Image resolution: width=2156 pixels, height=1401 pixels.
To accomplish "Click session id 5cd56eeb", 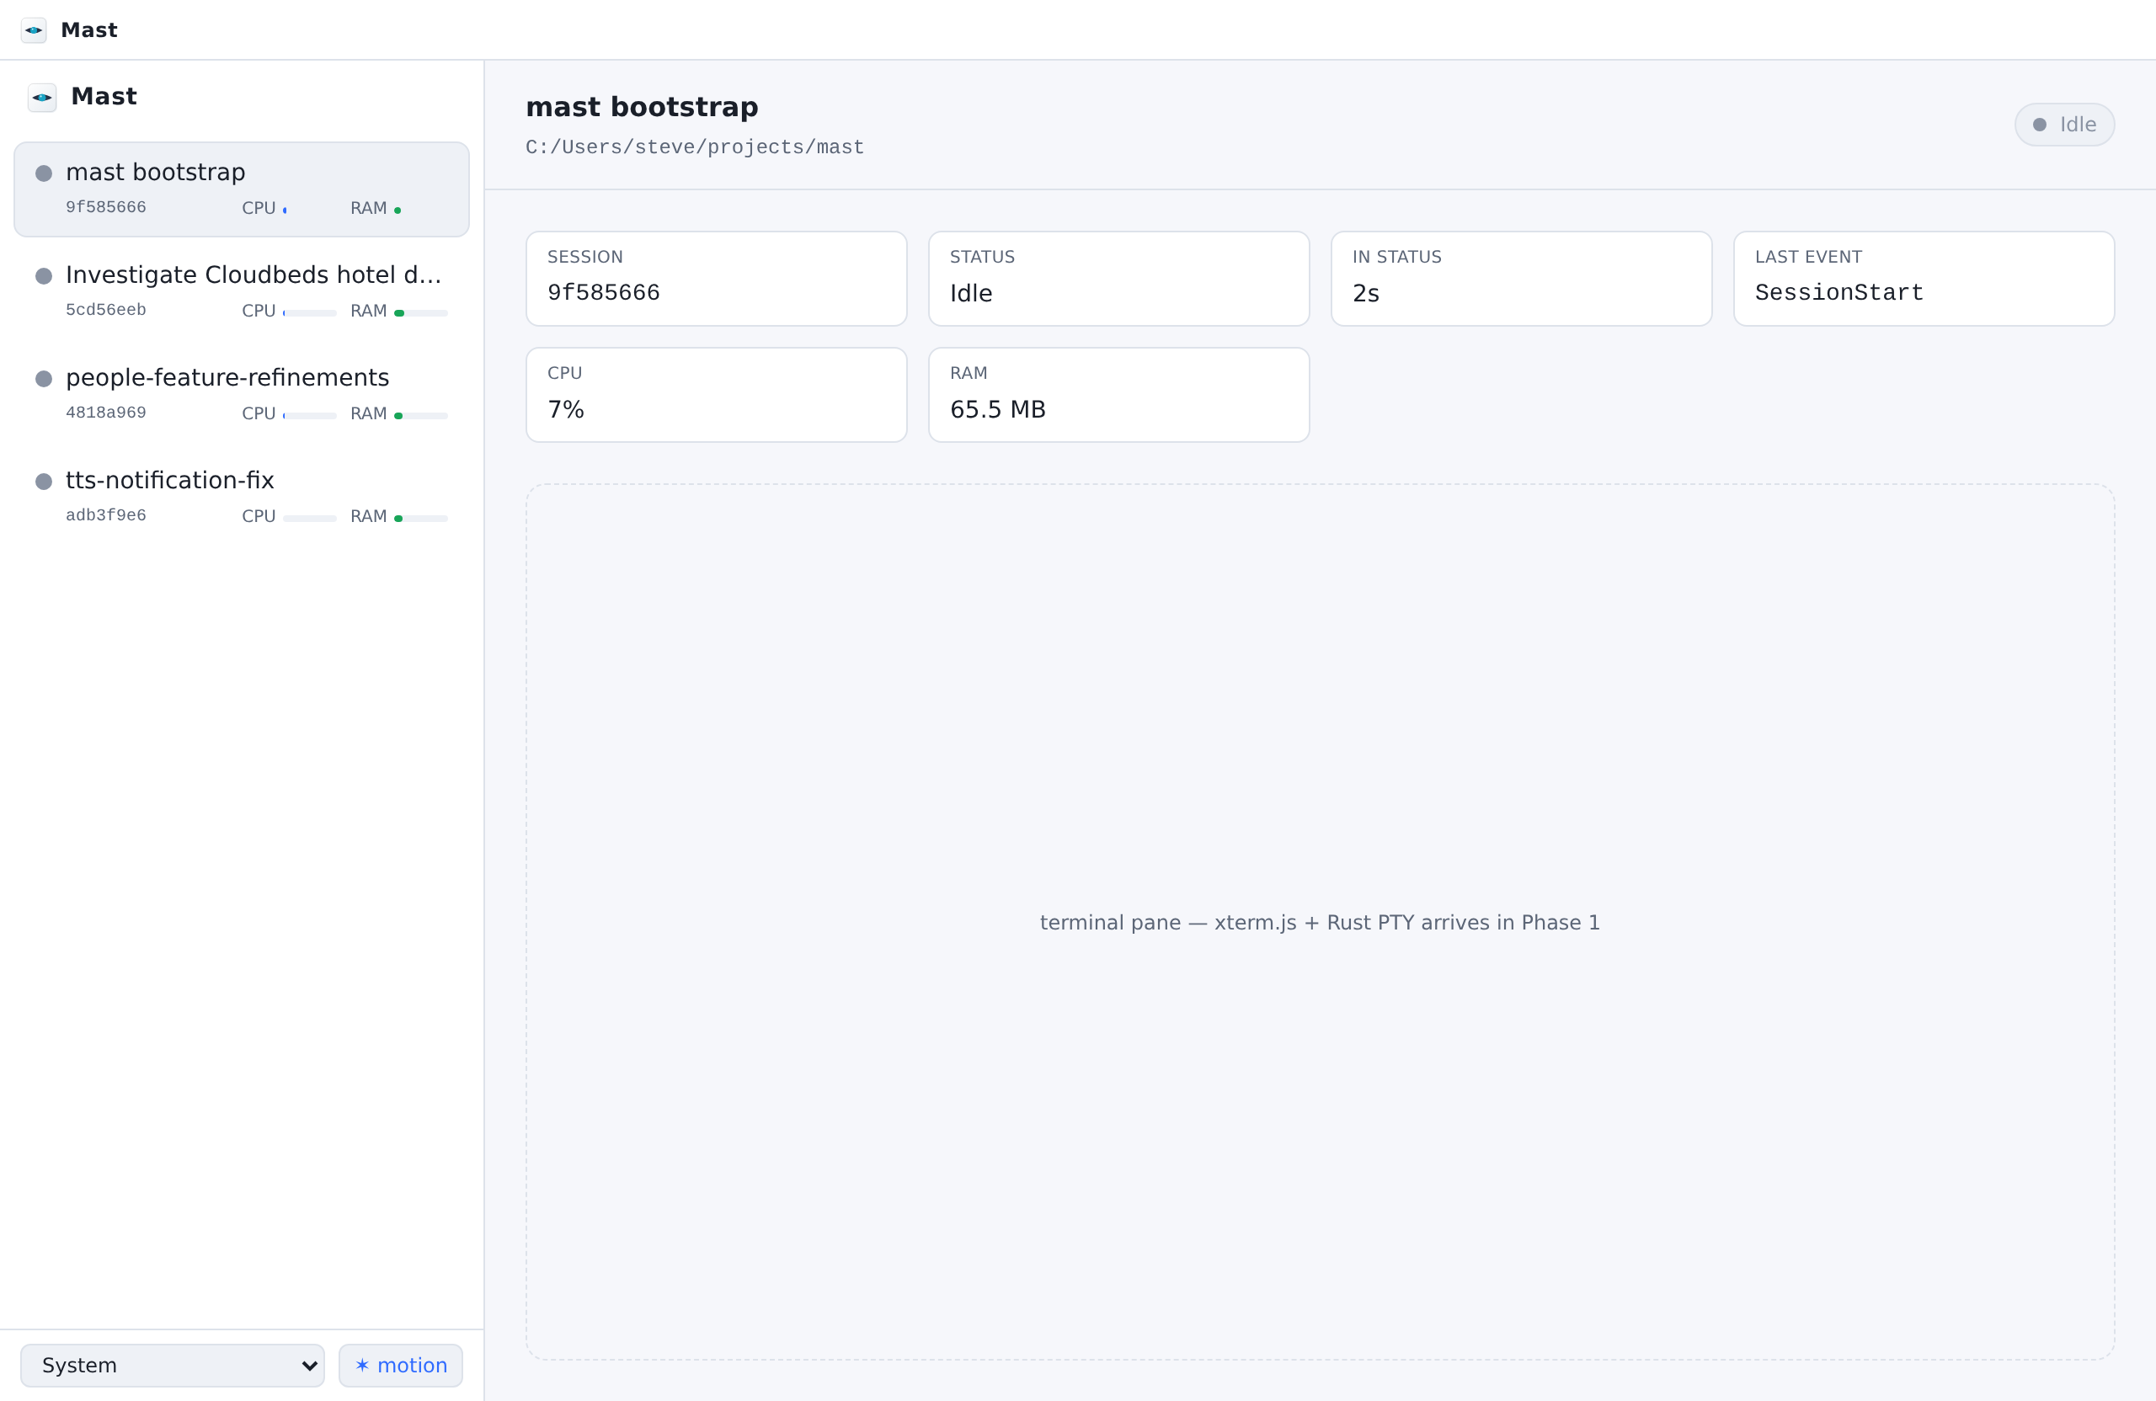I will [x=106, y=310].
